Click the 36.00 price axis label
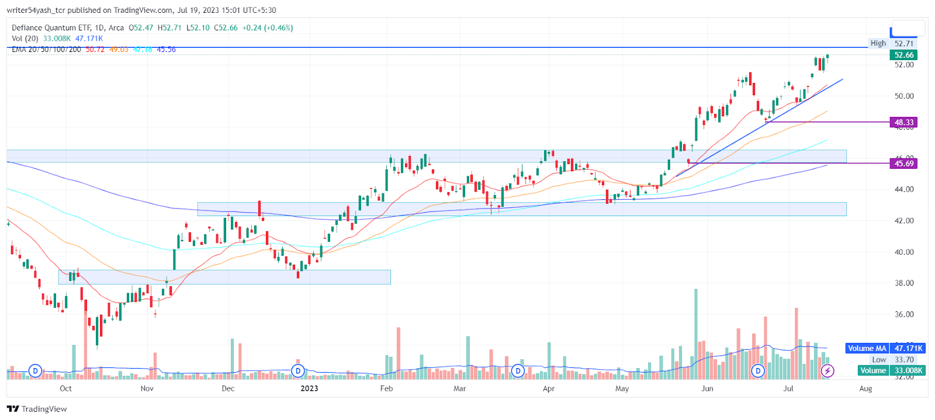Screen dimensions: 935x420 904,314
